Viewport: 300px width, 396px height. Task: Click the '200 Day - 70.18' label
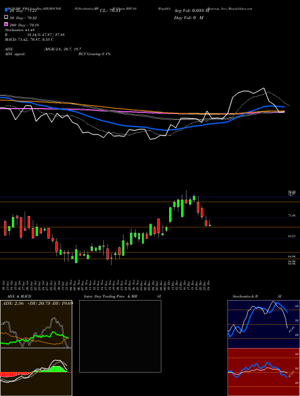(24, 25)
